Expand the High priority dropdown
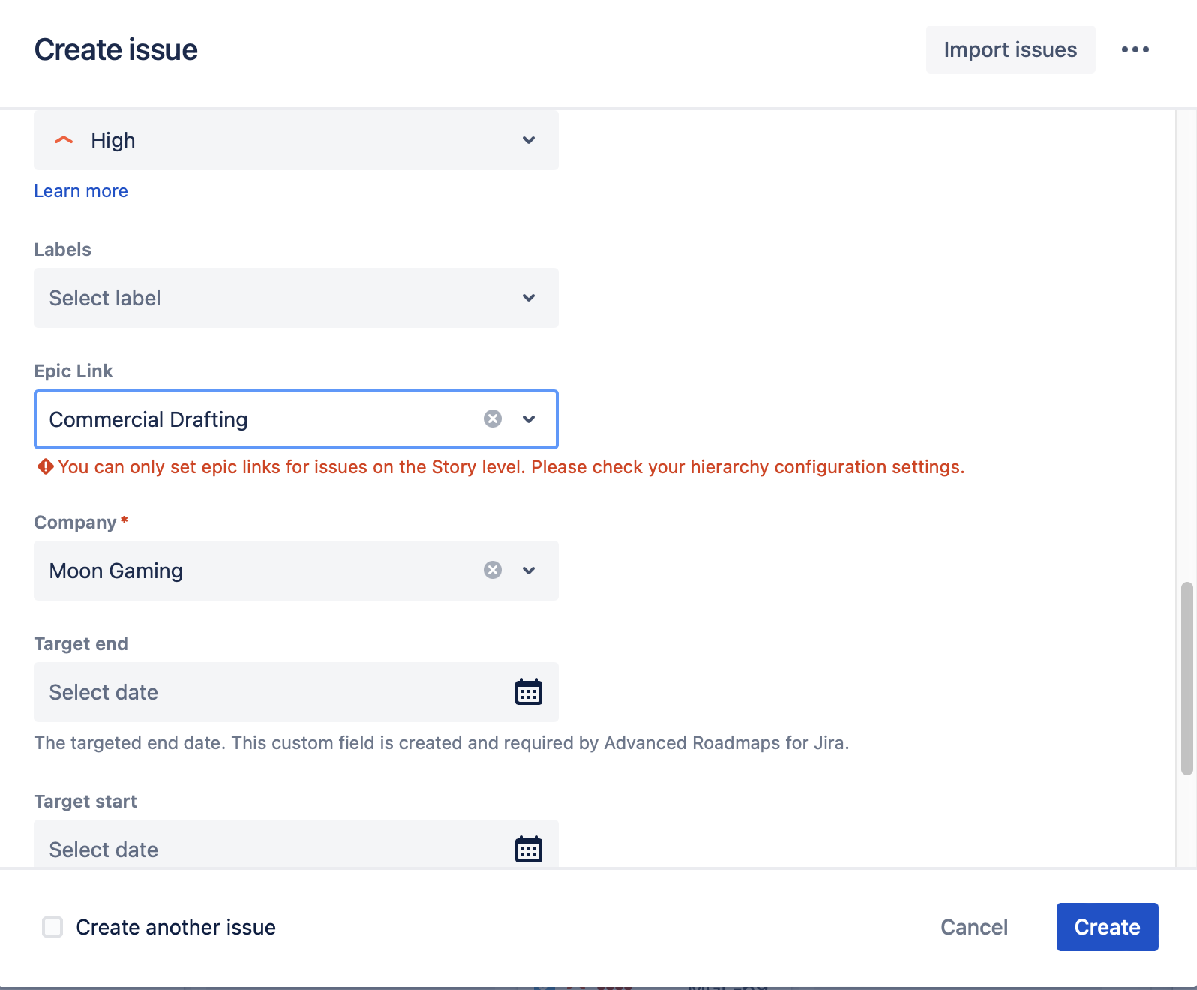The width and height of the screenshot is (1197, 990). (529, 140)
